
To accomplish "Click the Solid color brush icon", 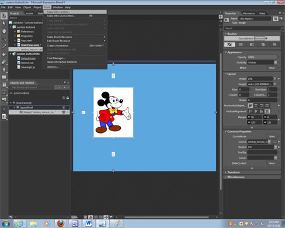I will pyautogui.click(x=241, y=44).
